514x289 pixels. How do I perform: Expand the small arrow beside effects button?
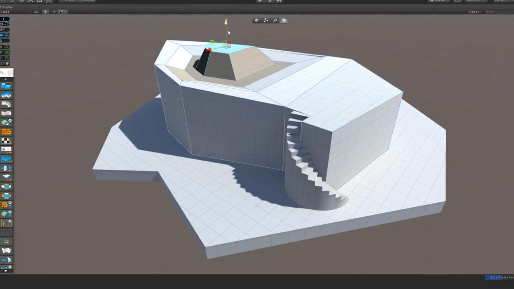point(66,12)
